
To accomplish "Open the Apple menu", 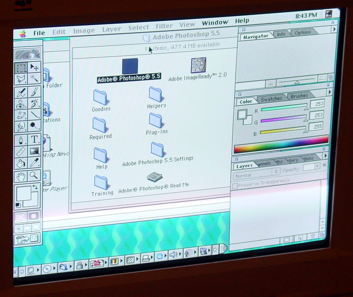I will point(23,34).
